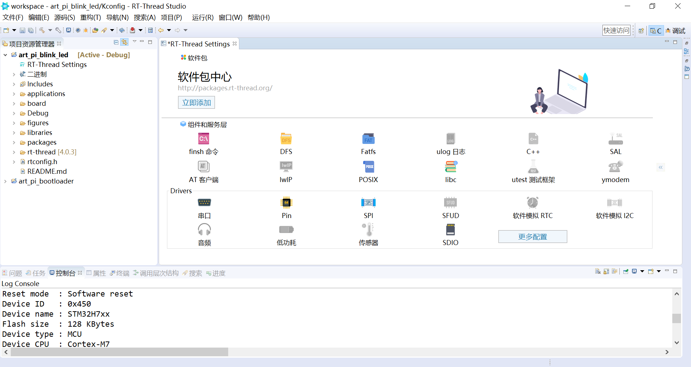Open the finsh 命令 component
Image resolution: width=691 pixels, height=367 pixels.
[204, 139]
